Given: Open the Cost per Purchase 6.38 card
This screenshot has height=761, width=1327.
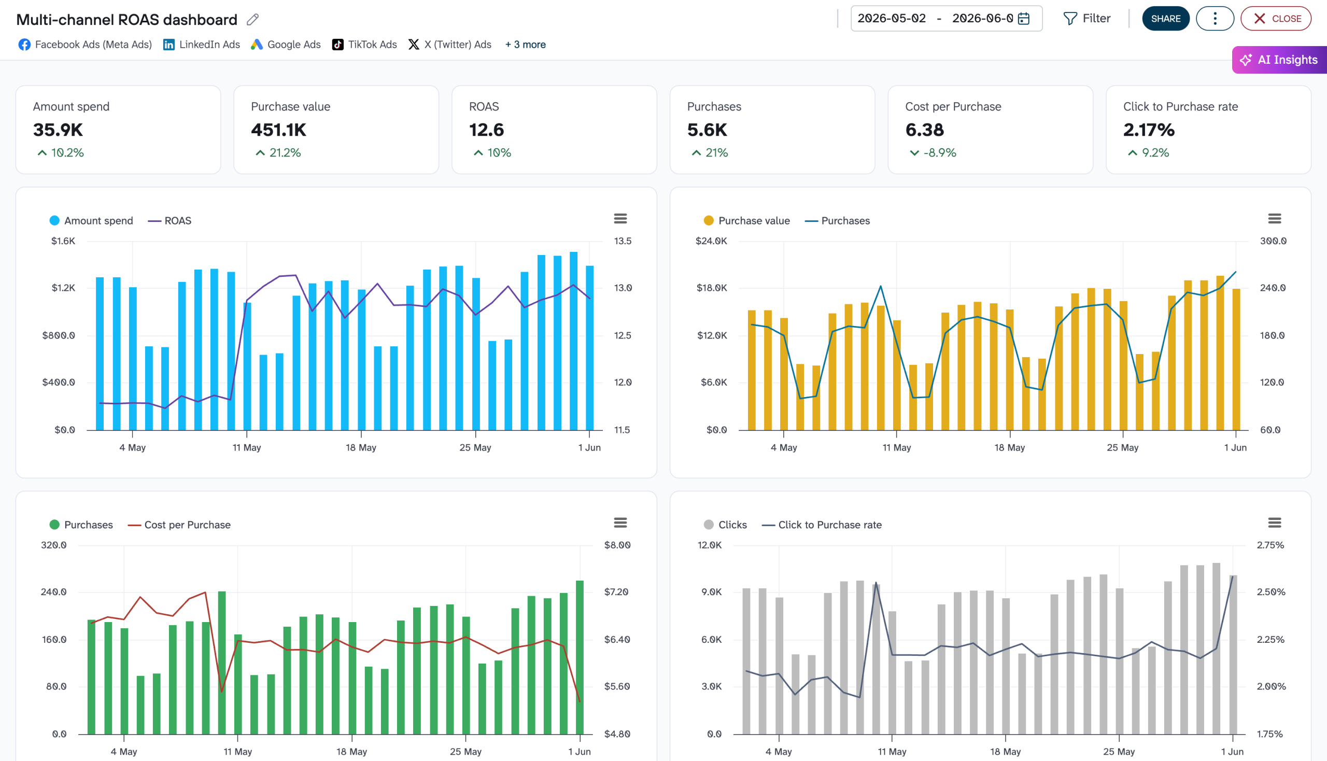Looking at the screenshot, I should click(x=991, y=130).
